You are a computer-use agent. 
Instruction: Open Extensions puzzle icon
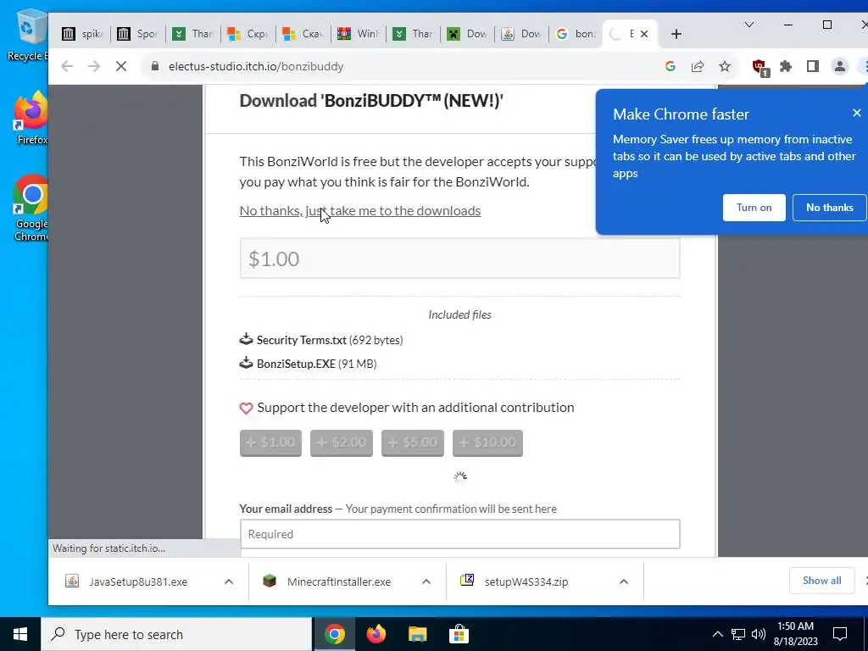[786, 66]
